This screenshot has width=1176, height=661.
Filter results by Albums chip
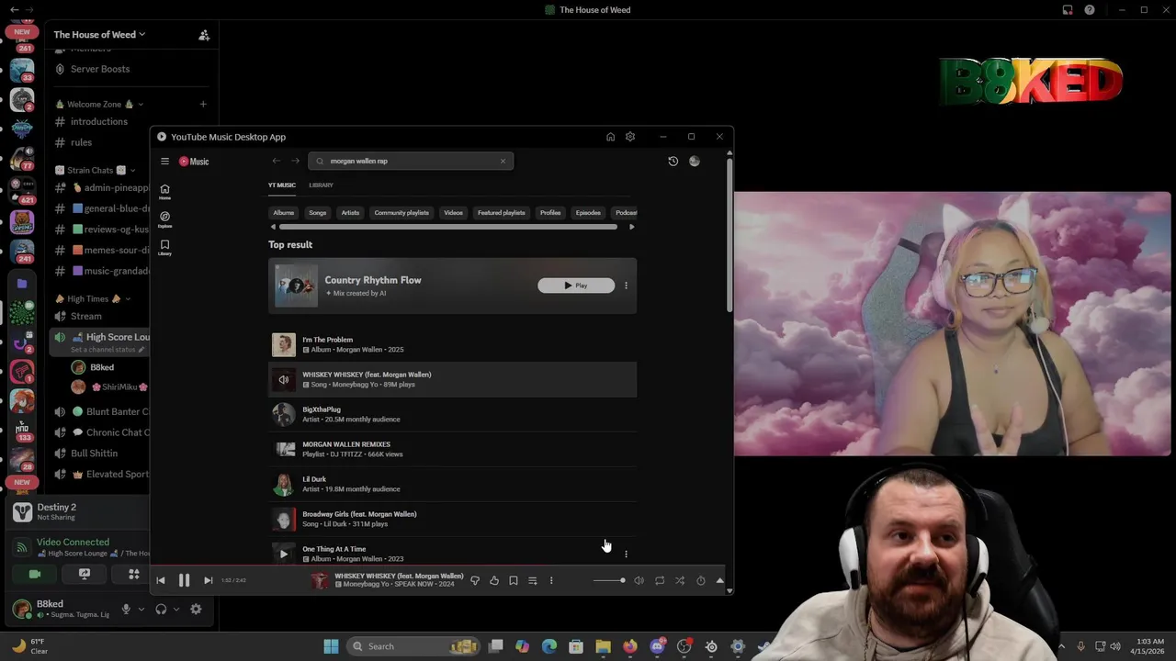click(x=284, y=212)
